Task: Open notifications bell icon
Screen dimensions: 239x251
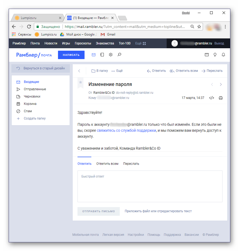Action: (223, 55)
